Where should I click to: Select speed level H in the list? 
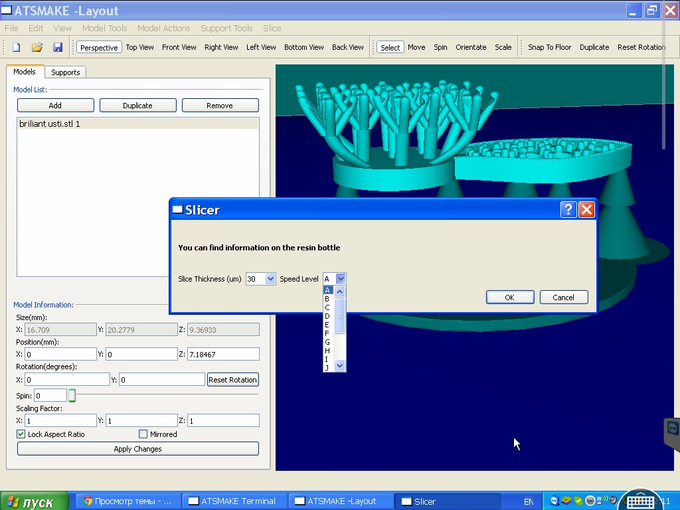pyautogui.click(x=328, y=351)
